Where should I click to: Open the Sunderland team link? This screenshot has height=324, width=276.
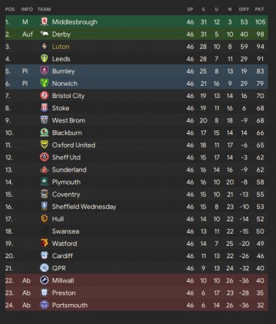click(69, 169)
